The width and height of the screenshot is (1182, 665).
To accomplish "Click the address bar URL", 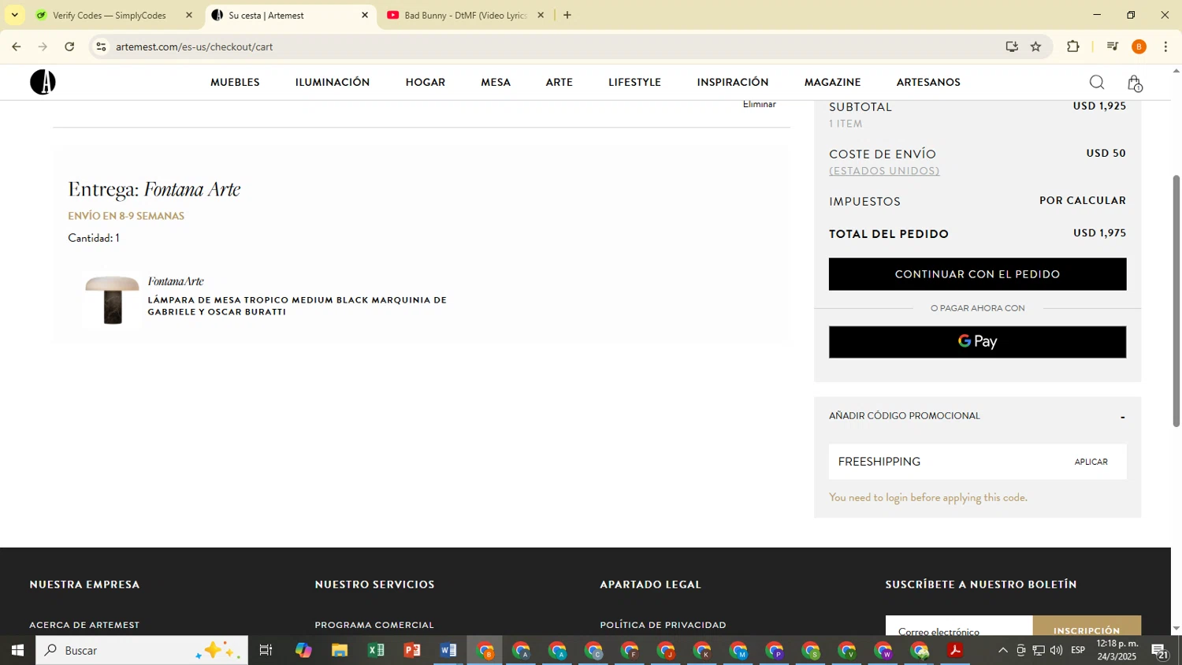I will coord(194,46).
